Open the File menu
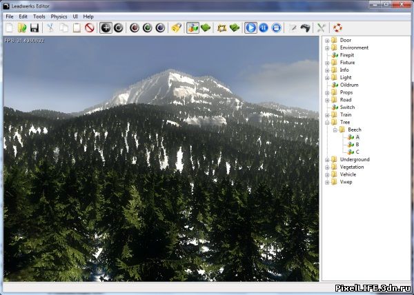 (10, 17)
